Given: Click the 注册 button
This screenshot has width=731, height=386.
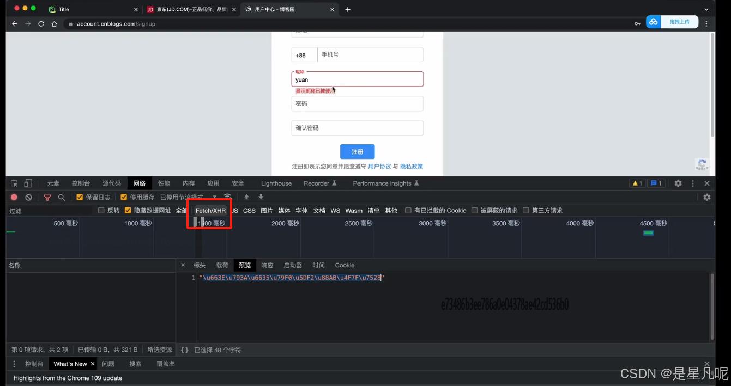Looking at the screenshot, I should point(358,152).
